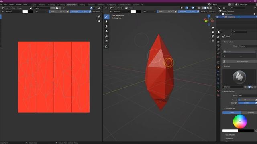
Task: Open the Mix blend dropdown in the image editor header
Action: pos(41,12)
